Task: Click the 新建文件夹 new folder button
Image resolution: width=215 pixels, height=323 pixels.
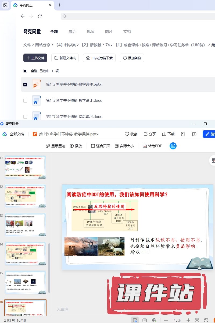Action: (x=65, y=58)
